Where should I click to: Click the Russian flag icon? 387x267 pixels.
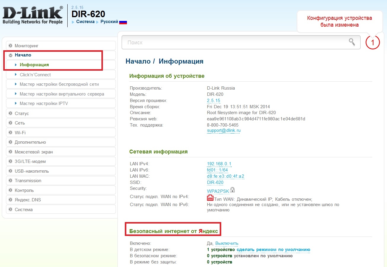pos(123,22)
